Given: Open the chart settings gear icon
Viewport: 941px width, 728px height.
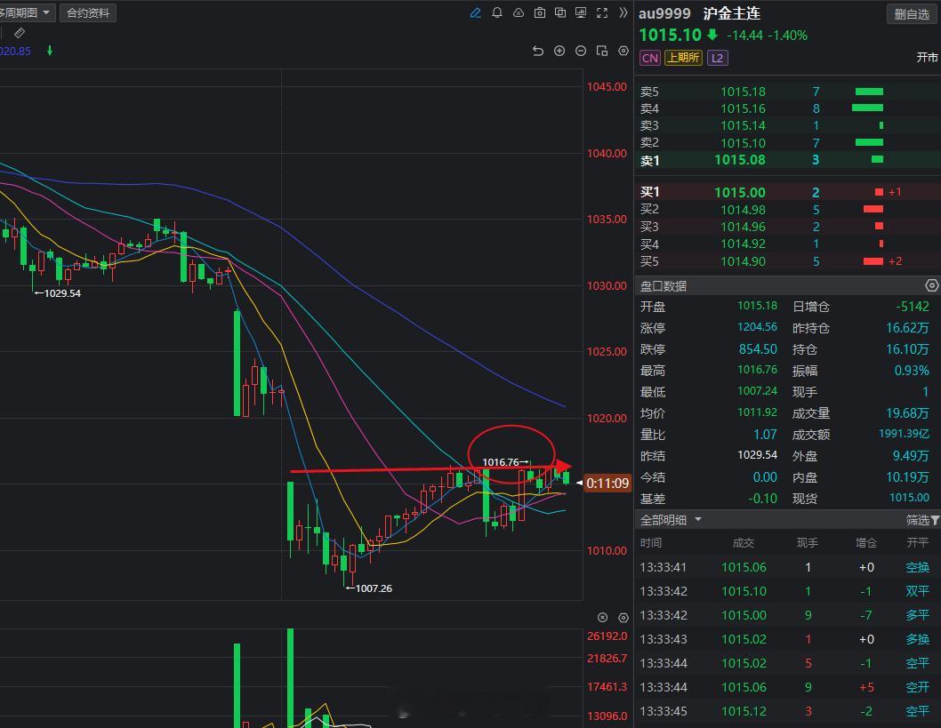Looking at the screenshot, I should pos(623,51).
